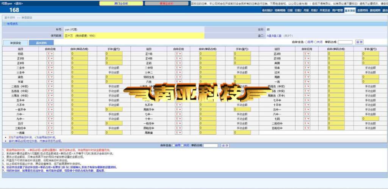Open 六中一 自补启用 dropdown
The height and width of the screenshot is (189, 388).
[50, 114]
